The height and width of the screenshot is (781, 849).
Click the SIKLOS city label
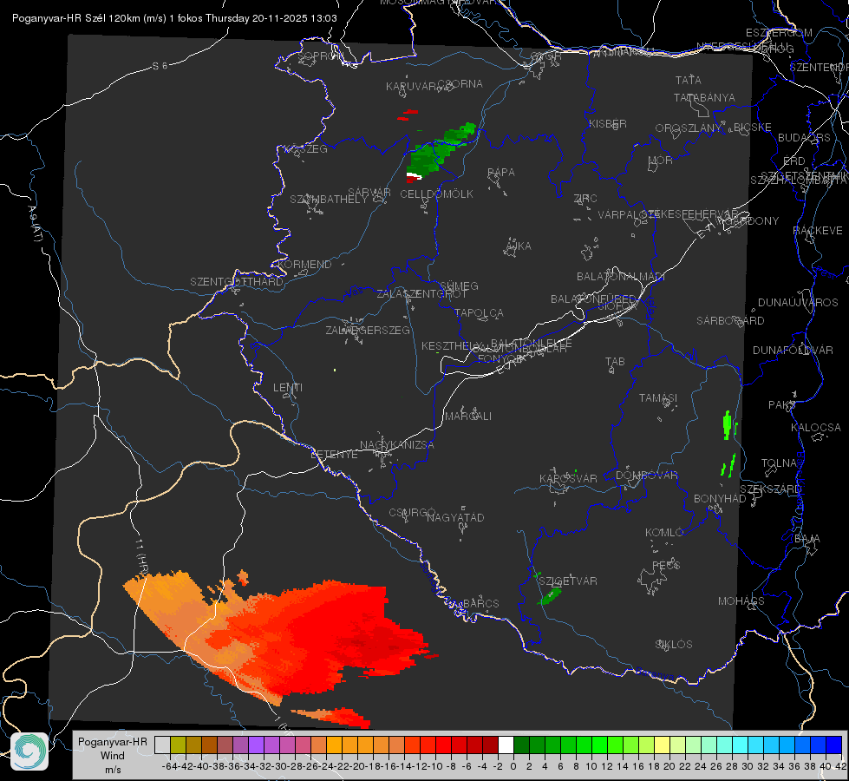[674, 645]
